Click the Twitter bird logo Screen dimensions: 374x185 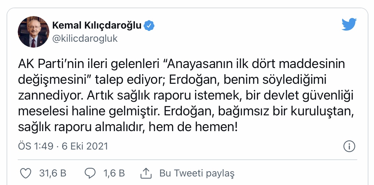(x=349, y=25)
